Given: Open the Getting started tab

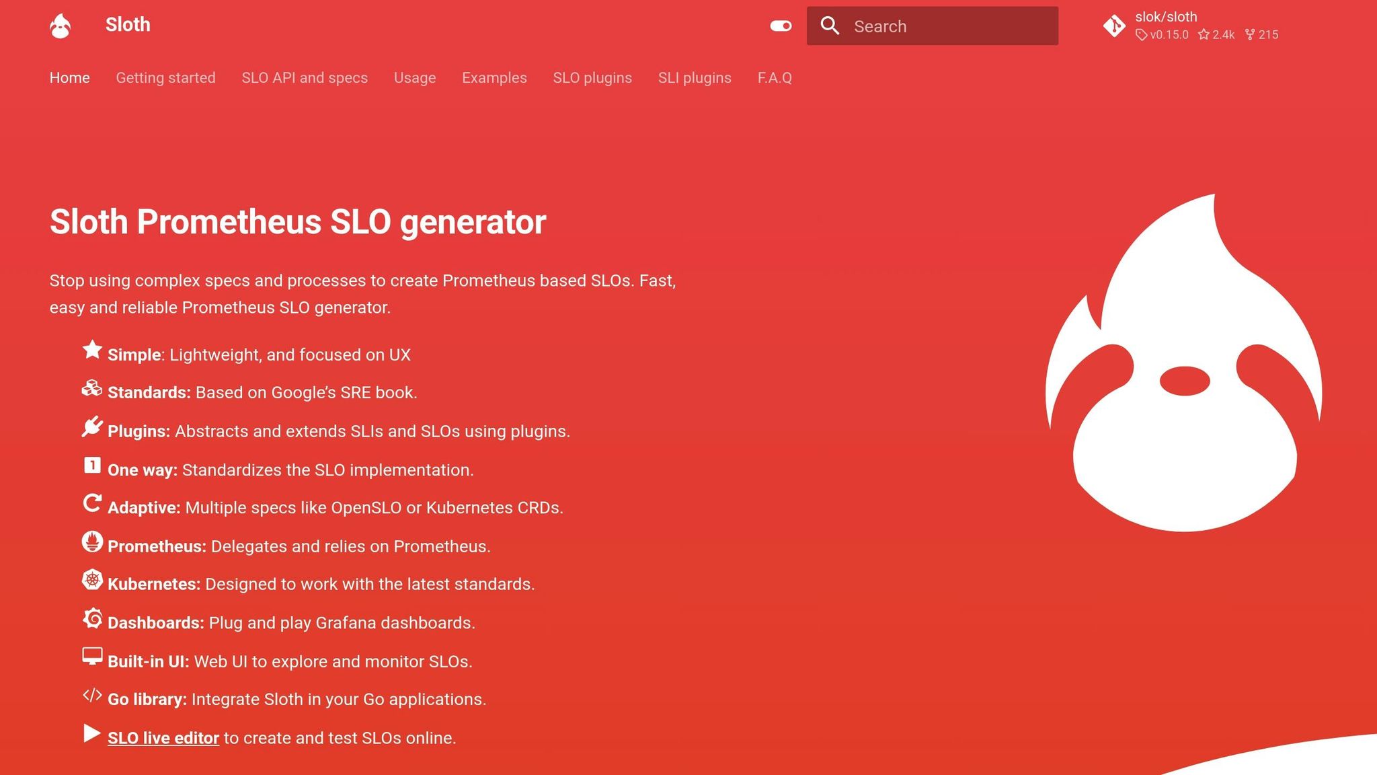Looking at the screenshot, I should [165, 78].
